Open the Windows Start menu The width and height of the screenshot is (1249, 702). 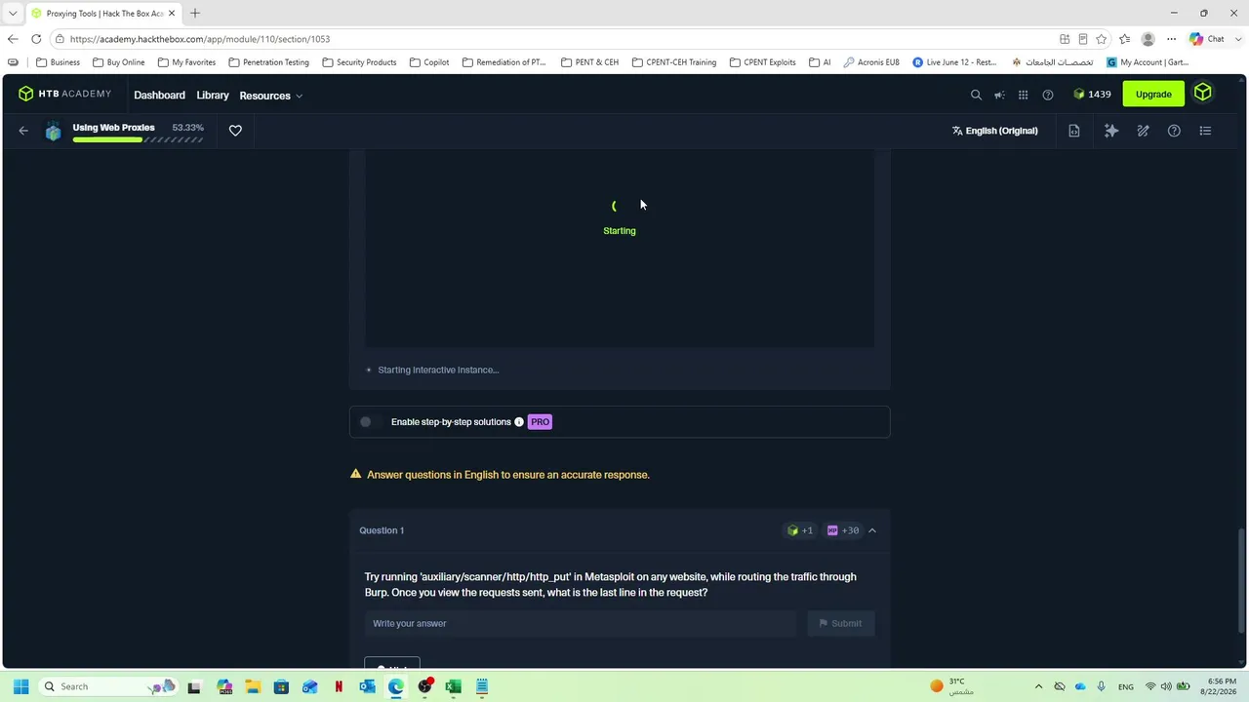[x=20, y=686]
